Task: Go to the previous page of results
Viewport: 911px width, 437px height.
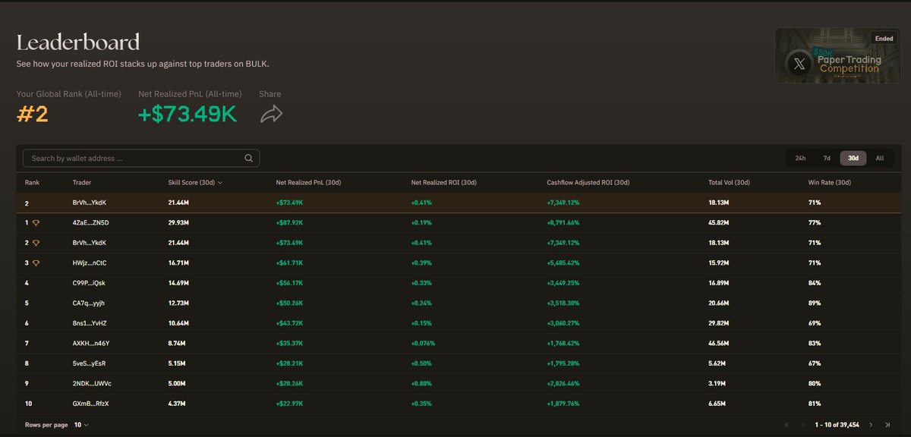Action: 804,425
